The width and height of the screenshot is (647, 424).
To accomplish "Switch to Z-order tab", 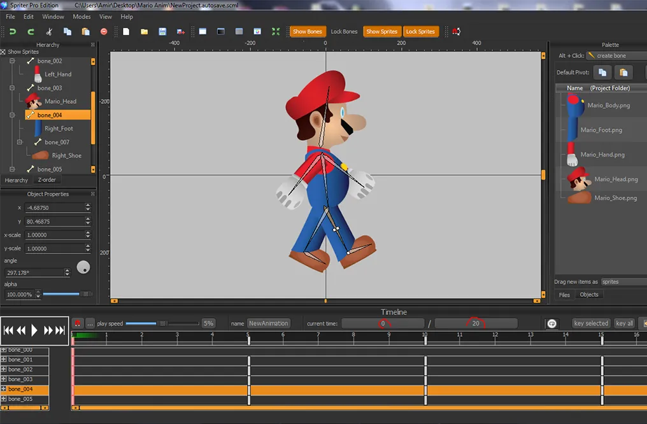I will pos(46,180).
